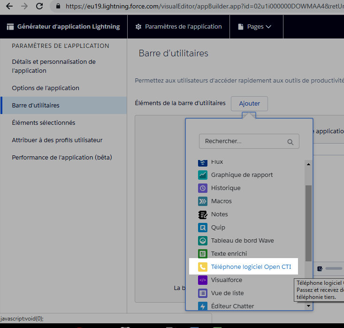Image resolution: width=344 pixels, height=328 pixels.
Task: Open Attribuer à des profils utilisateur
Action: point(57,140)
